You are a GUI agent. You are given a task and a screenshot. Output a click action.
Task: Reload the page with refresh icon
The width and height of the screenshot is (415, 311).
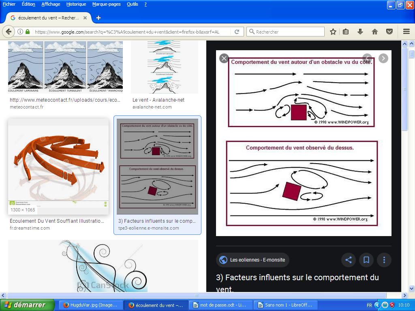tap(237, 32)
